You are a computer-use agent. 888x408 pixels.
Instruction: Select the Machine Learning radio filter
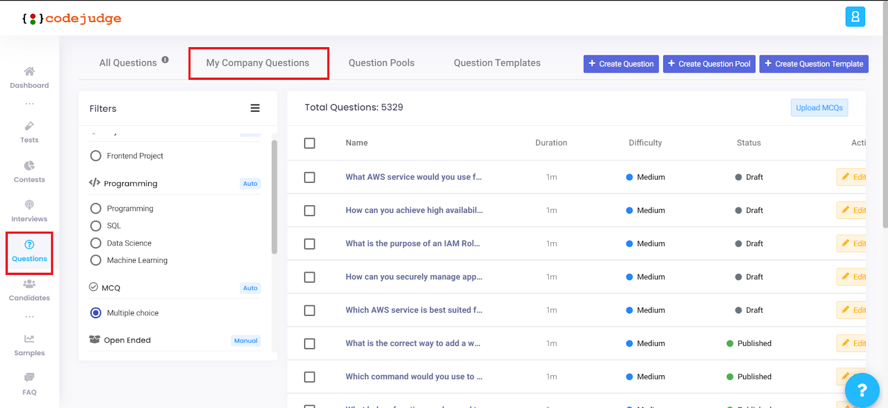(x=95, y=260)
